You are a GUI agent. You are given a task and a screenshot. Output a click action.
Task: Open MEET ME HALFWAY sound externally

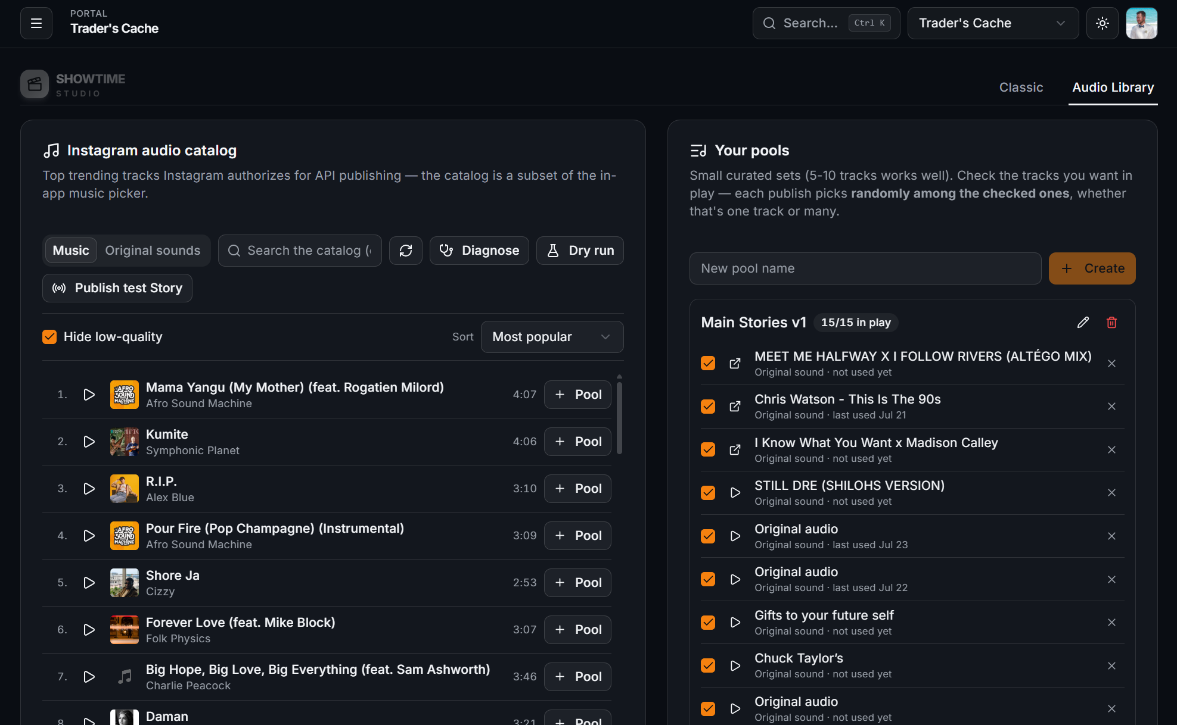(735, 364)
